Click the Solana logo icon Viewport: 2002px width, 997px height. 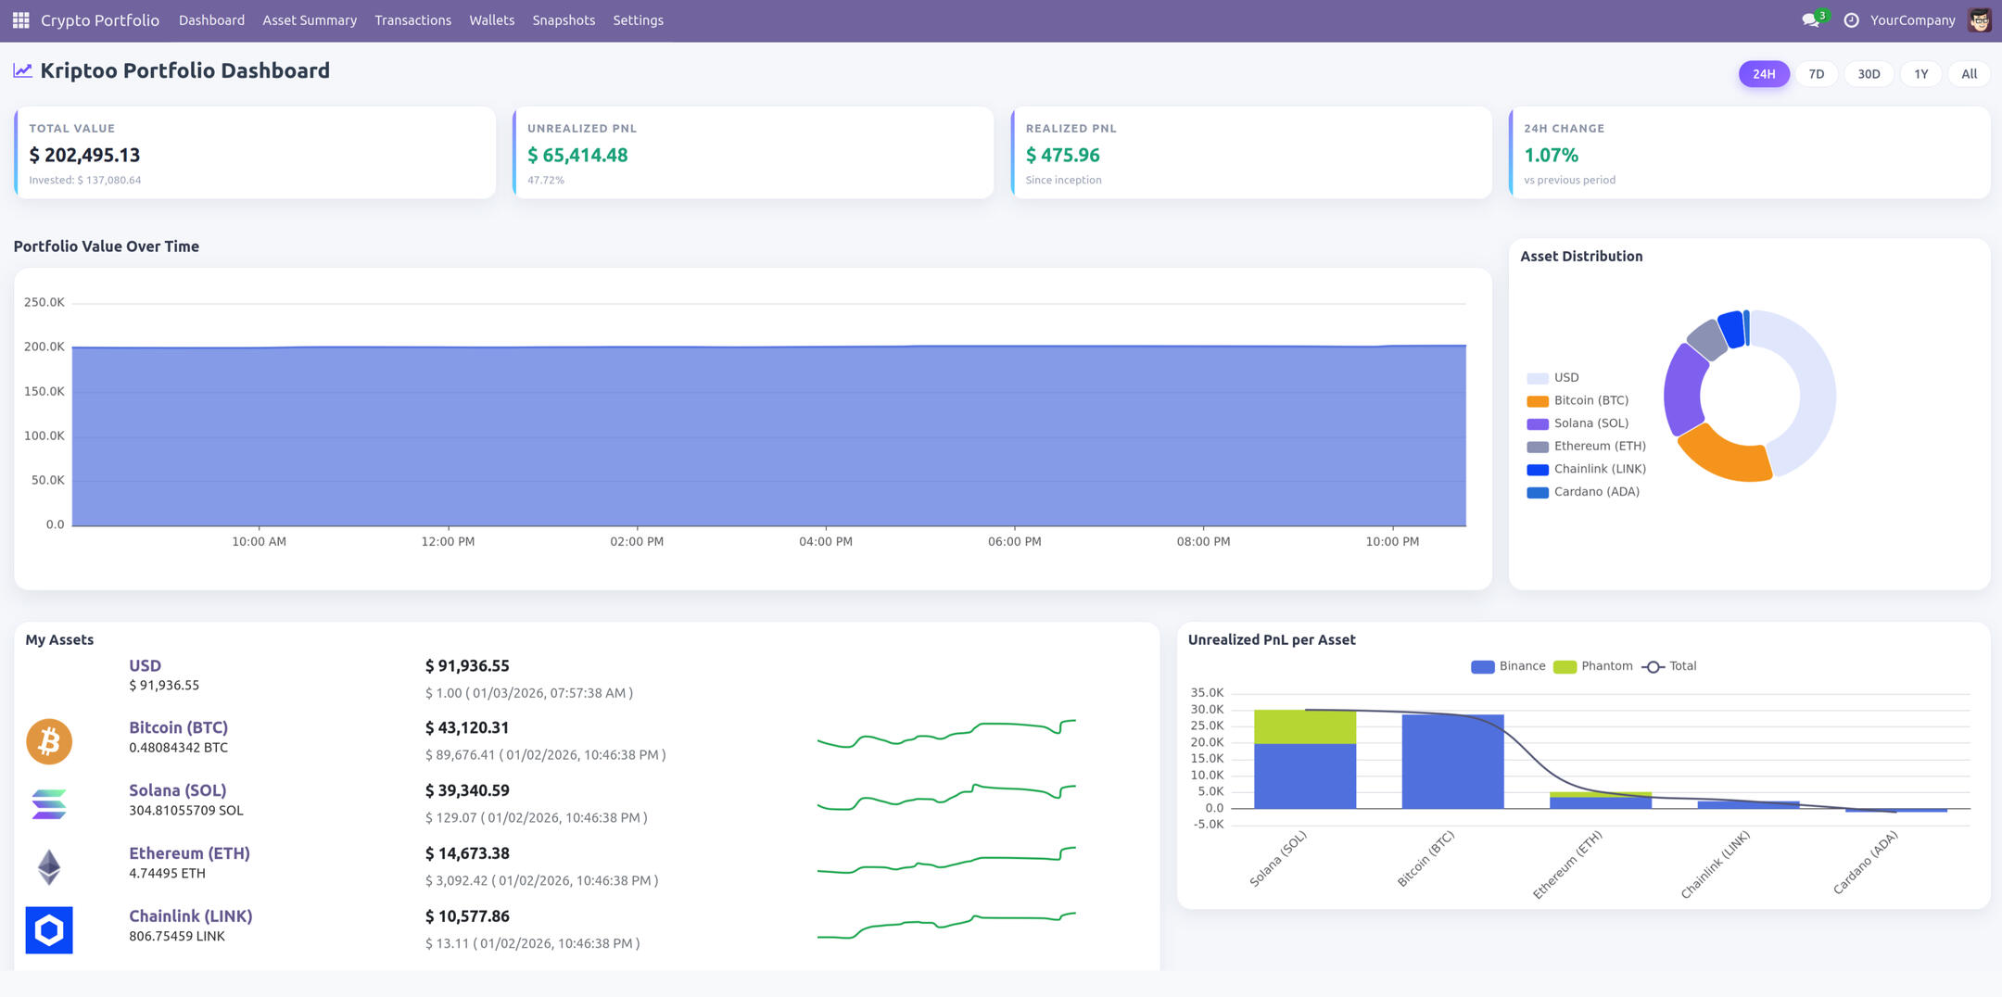49,804
